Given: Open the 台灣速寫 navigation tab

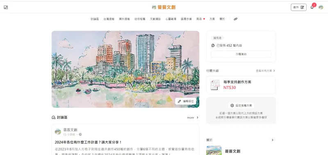Looking at the screenshot, I should [109, 19].
